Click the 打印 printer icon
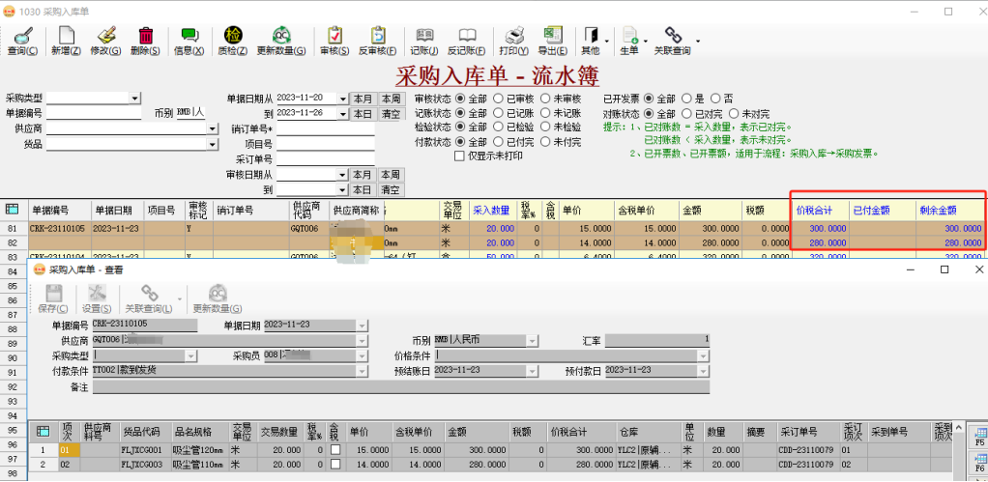This screenshot has height=482, width=988. coord(515,36)
